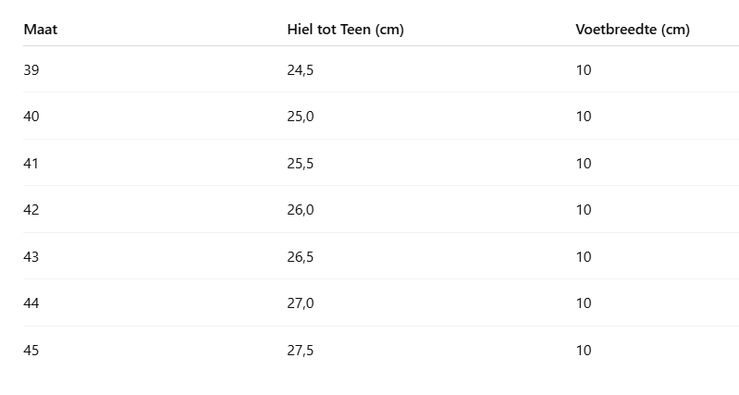Screen dimensions: 739x395
Task: Select size 44 in the Maat column
Action: [31, 303]
